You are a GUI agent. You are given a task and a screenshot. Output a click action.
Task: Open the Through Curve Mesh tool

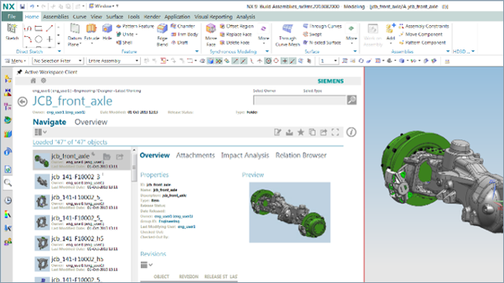coord(287,35)
